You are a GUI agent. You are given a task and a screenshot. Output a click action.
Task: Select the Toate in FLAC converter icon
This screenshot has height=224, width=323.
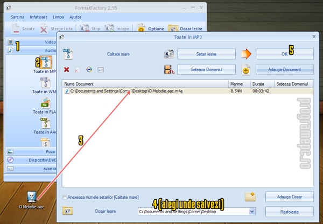[x=46, y=103]
